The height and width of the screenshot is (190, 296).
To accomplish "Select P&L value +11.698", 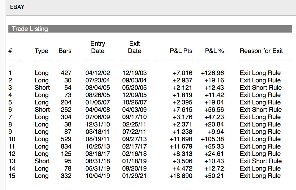I will pyautogui.click(x=181, y=139).
